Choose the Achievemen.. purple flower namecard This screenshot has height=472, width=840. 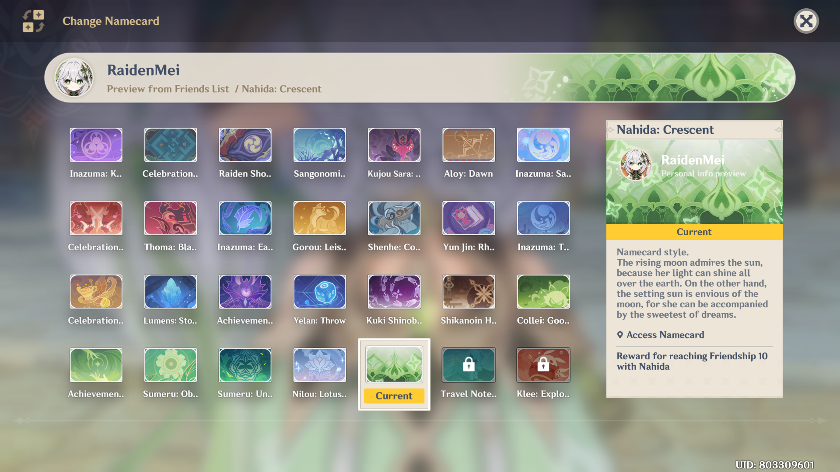tap(245, 292)
